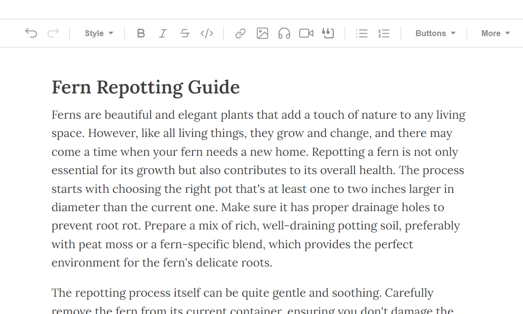Toggle italic text style
Image resolution: width=523 pixels, height=314 pixels.
(163, 33)
